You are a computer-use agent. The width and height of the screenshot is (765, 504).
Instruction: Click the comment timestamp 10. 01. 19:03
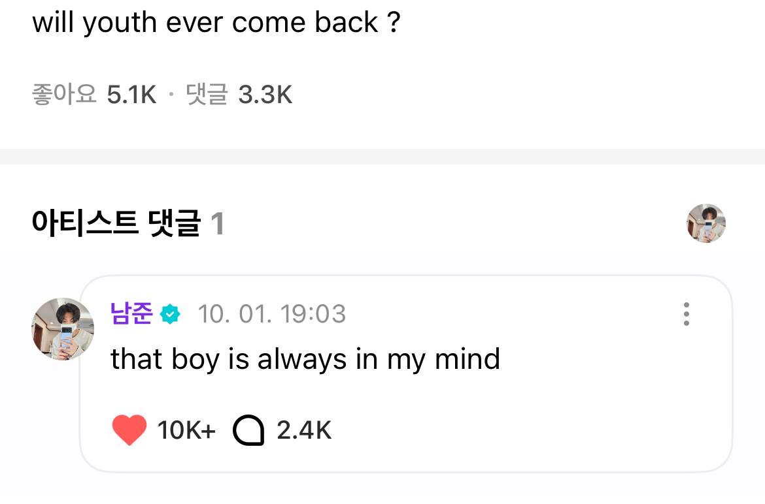click(271, 314)
